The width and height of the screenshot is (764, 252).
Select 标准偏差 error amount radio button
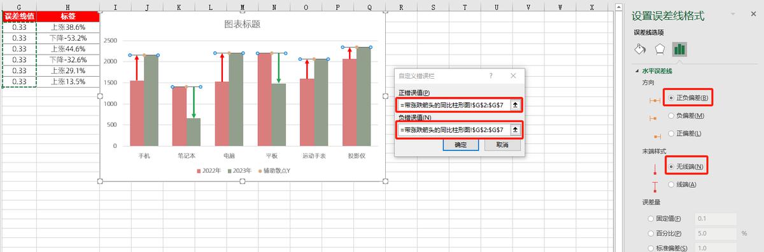click(650, 248)
